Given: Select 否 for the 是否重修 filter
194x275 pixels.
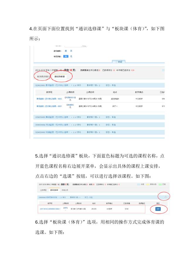Looking at the screenshot, I should [x=71, y=51].
